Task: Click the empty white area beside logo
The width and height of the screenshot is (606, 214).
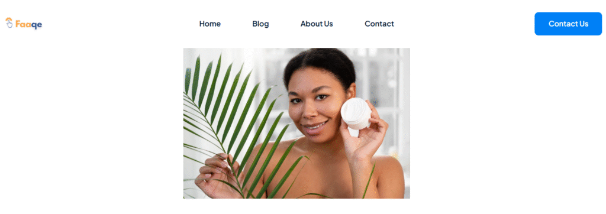Action: [116, 24]
